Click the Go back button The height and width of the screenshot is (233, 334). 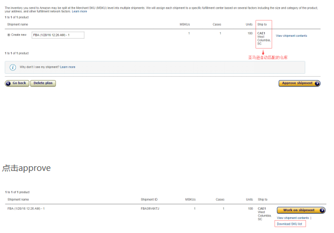[17, 83]
